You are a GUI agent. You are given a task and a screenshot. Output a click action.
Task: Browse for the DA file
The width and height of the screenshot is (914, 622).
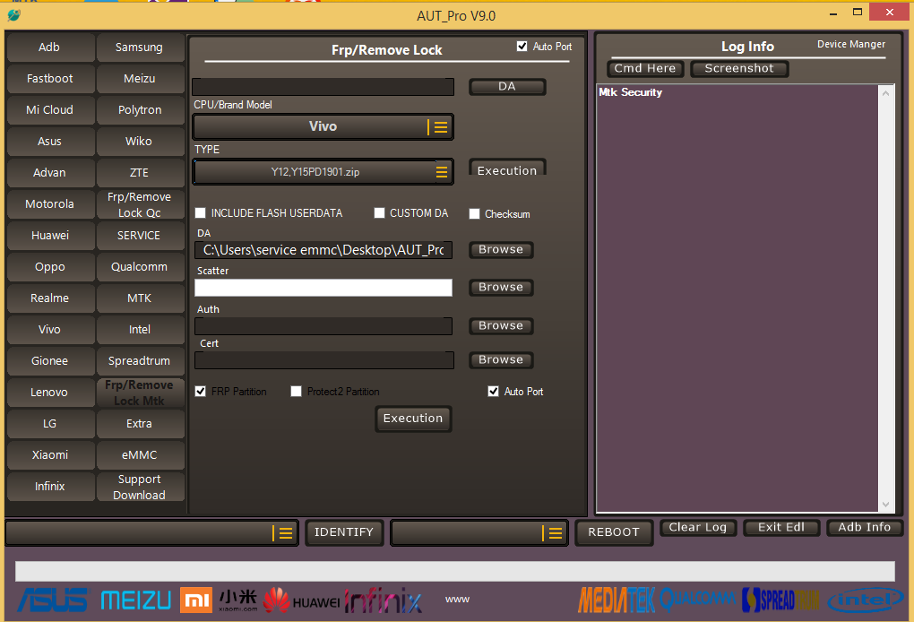[501, 249]
